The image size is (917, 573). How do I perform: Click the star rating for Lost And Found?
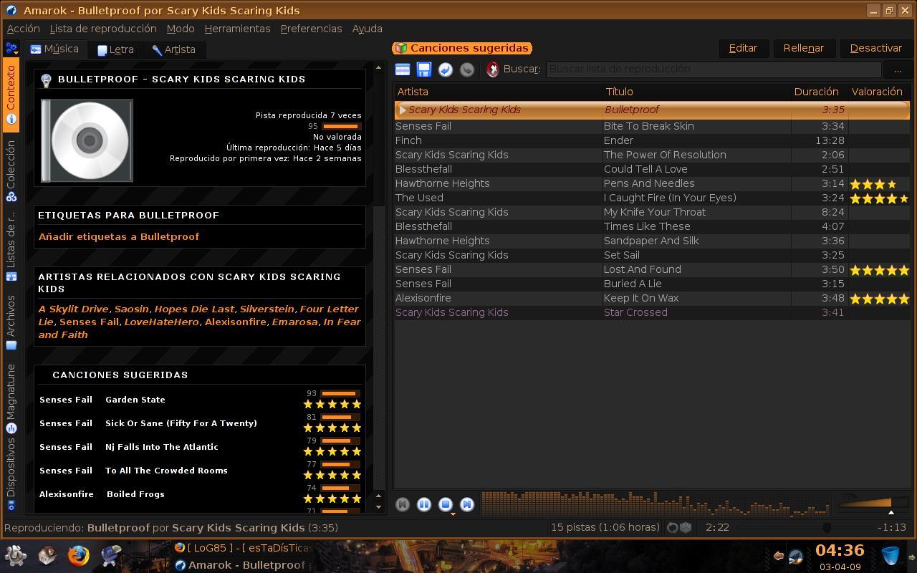click(879, 270)
